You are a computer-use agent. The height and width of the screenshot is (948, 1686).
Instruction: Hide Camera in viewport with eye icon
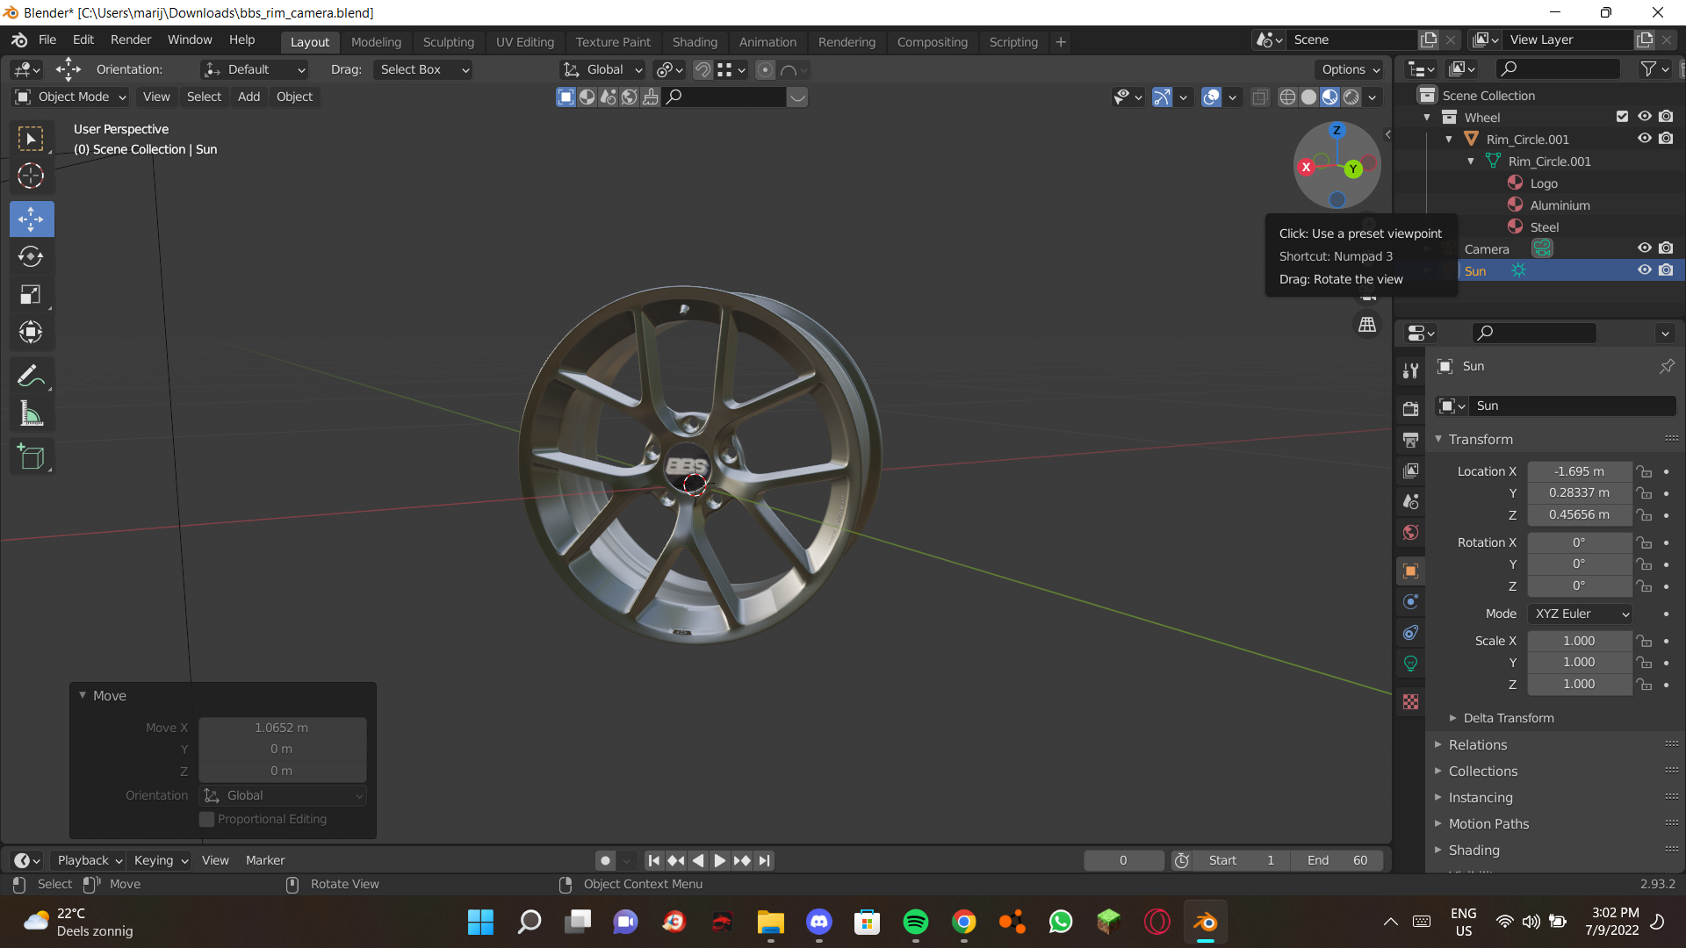(x=1645, y=248)
